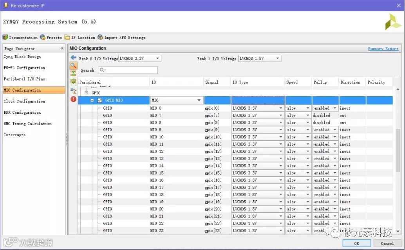Open Documentation from the toolbar
Screen dimensions: 405x250
click(x=20, y=38)
